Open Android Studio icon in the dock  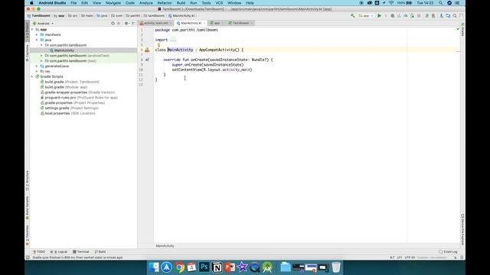point(267,267)
